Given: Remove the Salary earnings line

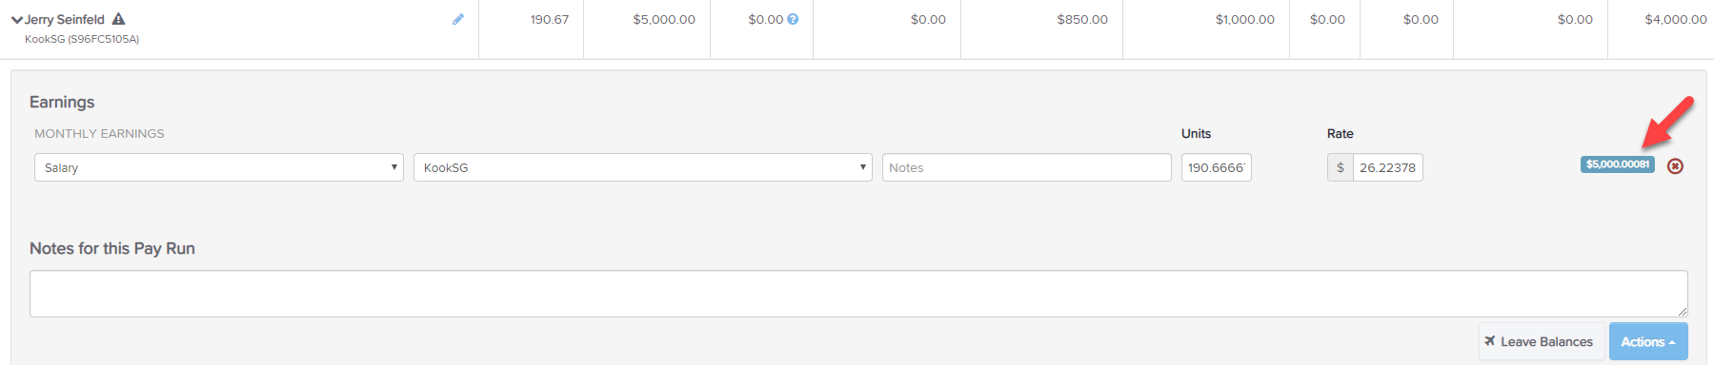Looking at the screenshot, I should (x=1675, y=166).
